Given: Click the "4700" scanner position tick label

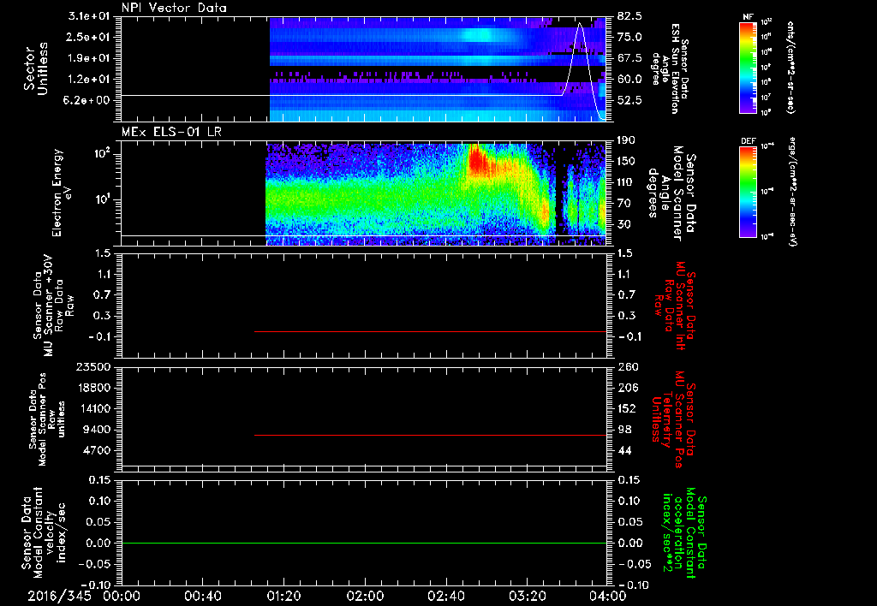Looking at the screenshot, I should [97, 450].
